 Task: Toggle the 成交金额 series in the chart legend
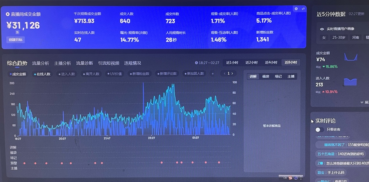(x=18, y=74)
